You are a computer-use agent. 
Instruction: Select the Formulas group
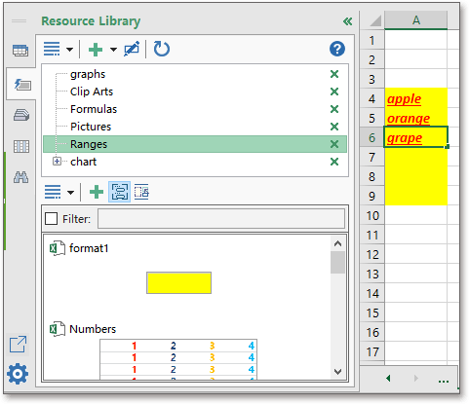94,109
